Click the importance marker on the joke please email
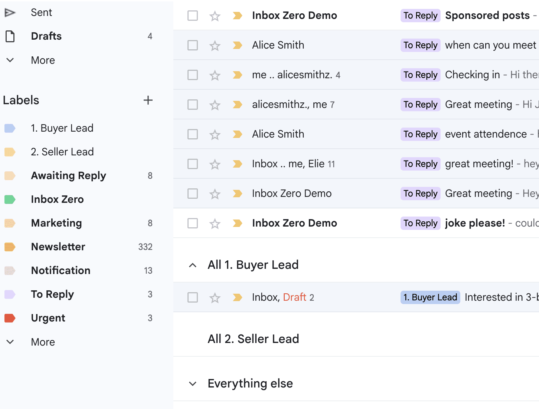Image resolution: width=539 pixels, height=409 pixels. [237, 223]
